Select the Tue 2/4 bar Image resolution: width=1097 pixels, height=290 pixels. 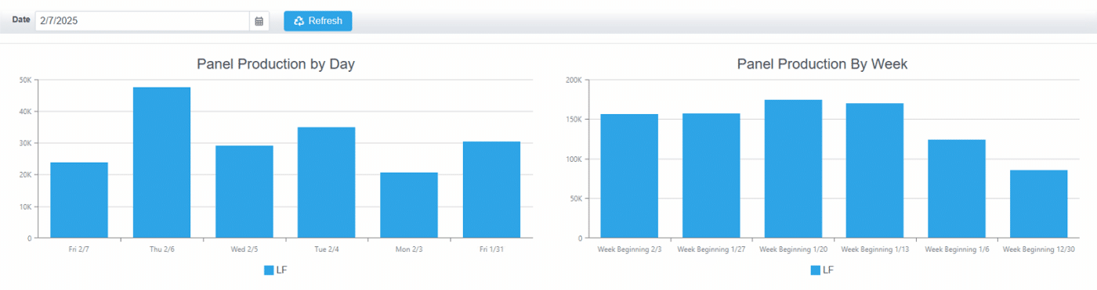[x=327, y=182]
